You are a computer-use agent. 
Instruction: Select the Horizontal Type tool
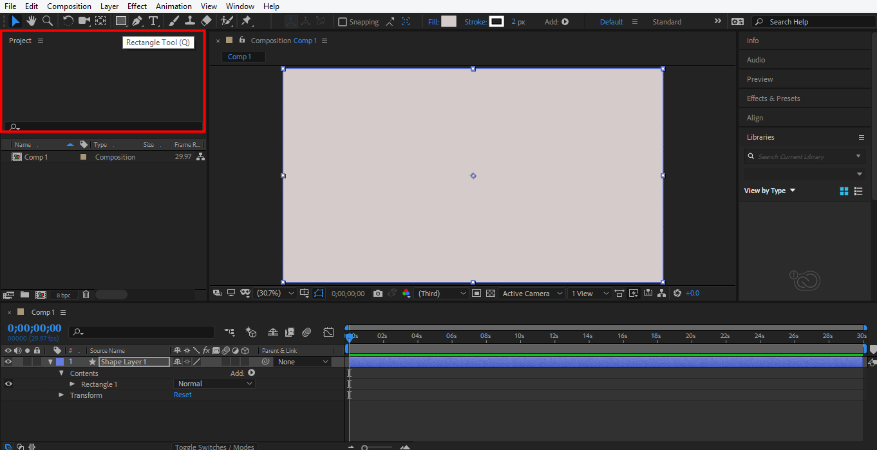(153, 21)
